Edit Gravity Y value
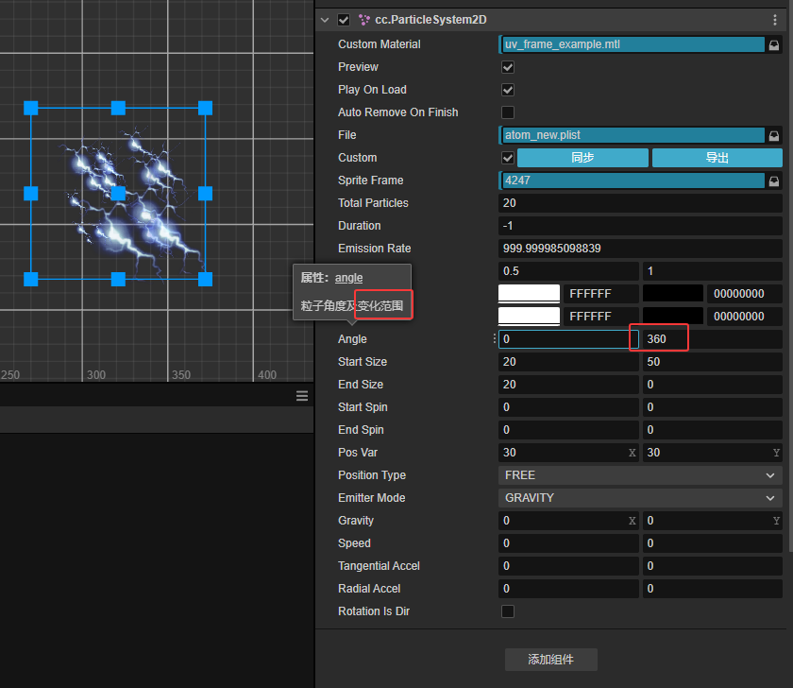The height and width of the screenshot is (688, 793). 712,521
